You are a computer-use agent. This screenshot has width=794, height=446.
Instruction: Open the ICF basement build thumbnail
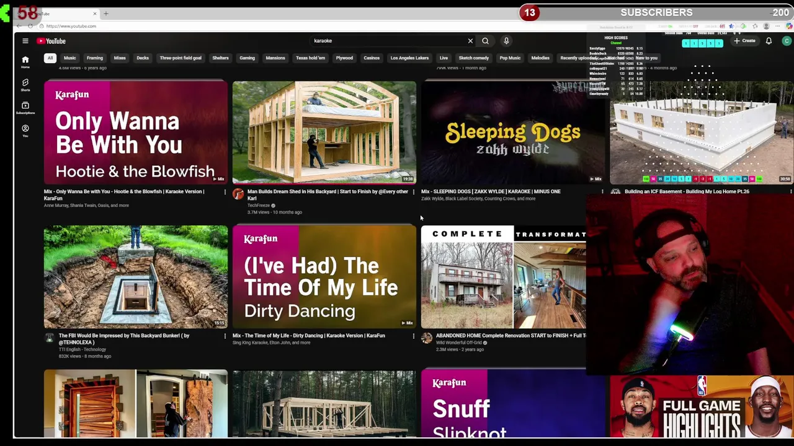point(702,132)
